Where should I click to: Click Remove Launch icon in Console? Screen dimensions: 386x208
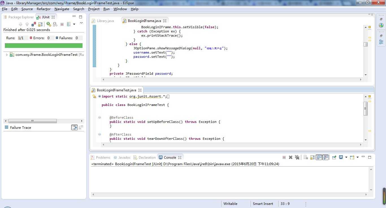click(290, 157)
